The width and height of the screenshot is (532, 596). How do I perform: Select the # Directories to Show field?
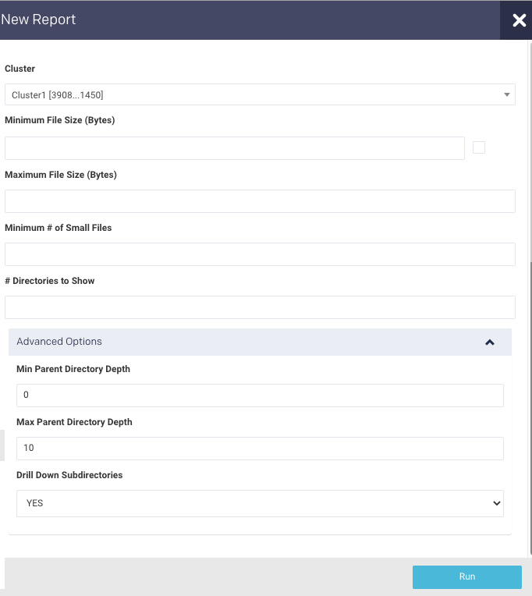tap(260, 307)
